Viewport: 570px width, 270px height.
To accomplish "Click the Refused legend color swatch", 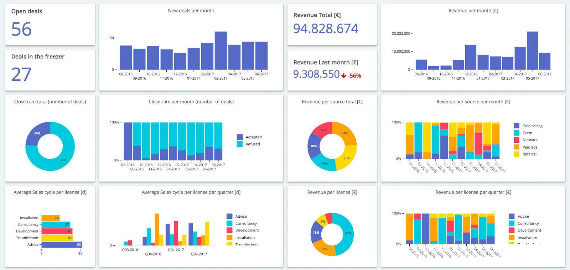I will click(x=240, y=144).
